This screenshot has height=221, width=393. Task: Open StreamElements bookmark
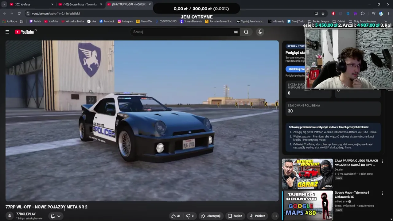[191, 21]
